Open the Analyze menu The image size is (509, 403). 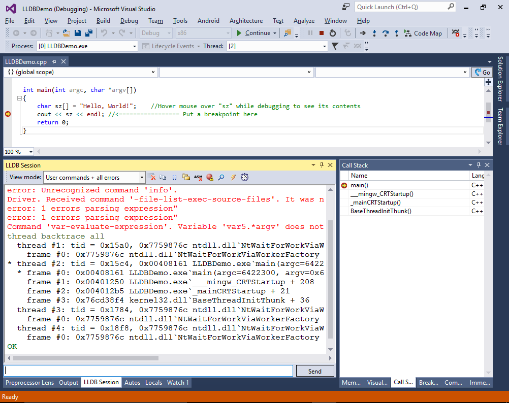304,21
